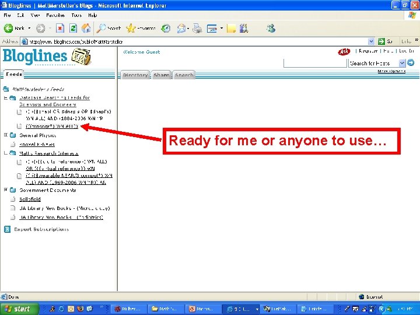The height and width of the screenshot is (315, 420).
Task: Print the page with the printer icon
Action: pyautogui.click(x=197, y=28)
